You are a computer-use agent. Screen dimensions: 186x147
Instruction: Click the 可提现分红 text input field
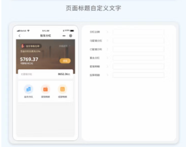tap(138, 41)
